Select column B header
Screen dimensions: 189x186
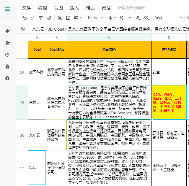56,38
